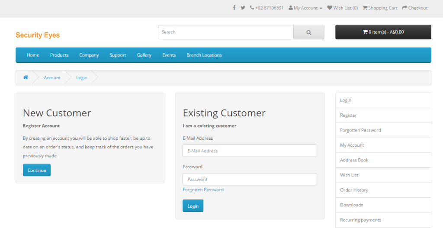The height and width of the screenshot is (228, 443).
Task: Click the Login breadcrumb link
Action: (x=82, y=78)
